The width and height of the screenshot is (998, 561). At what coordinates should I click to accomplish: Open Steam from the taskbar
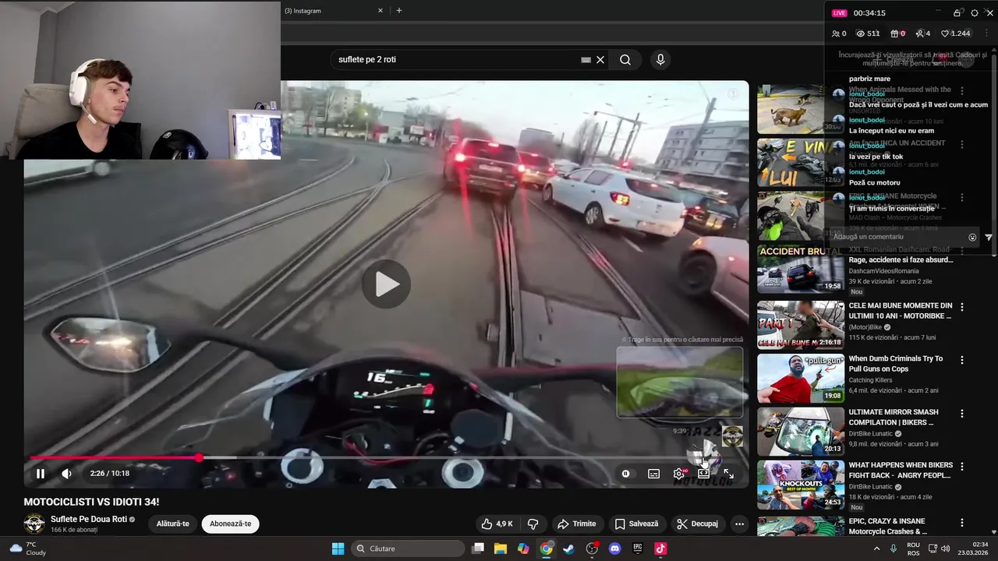coord(569,549)
